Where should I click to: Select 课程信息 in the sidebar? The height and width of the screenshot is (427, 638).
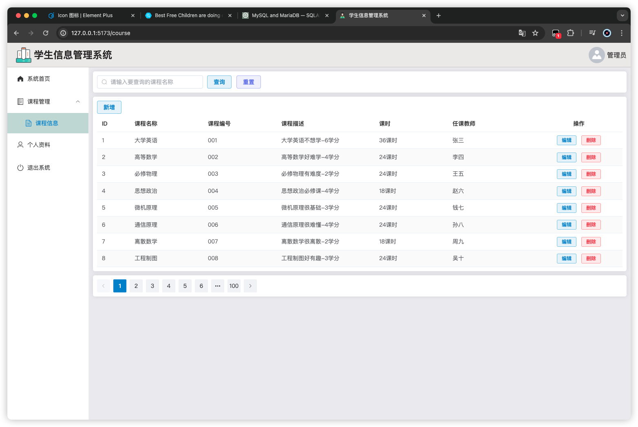coord(48,123)
